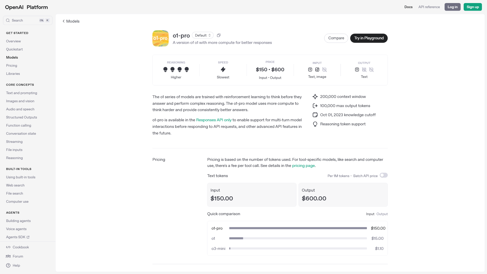Click the Output $600.00 price card
Screen dimensions: 487x274
pyautogui.click(x=343, y=195)
